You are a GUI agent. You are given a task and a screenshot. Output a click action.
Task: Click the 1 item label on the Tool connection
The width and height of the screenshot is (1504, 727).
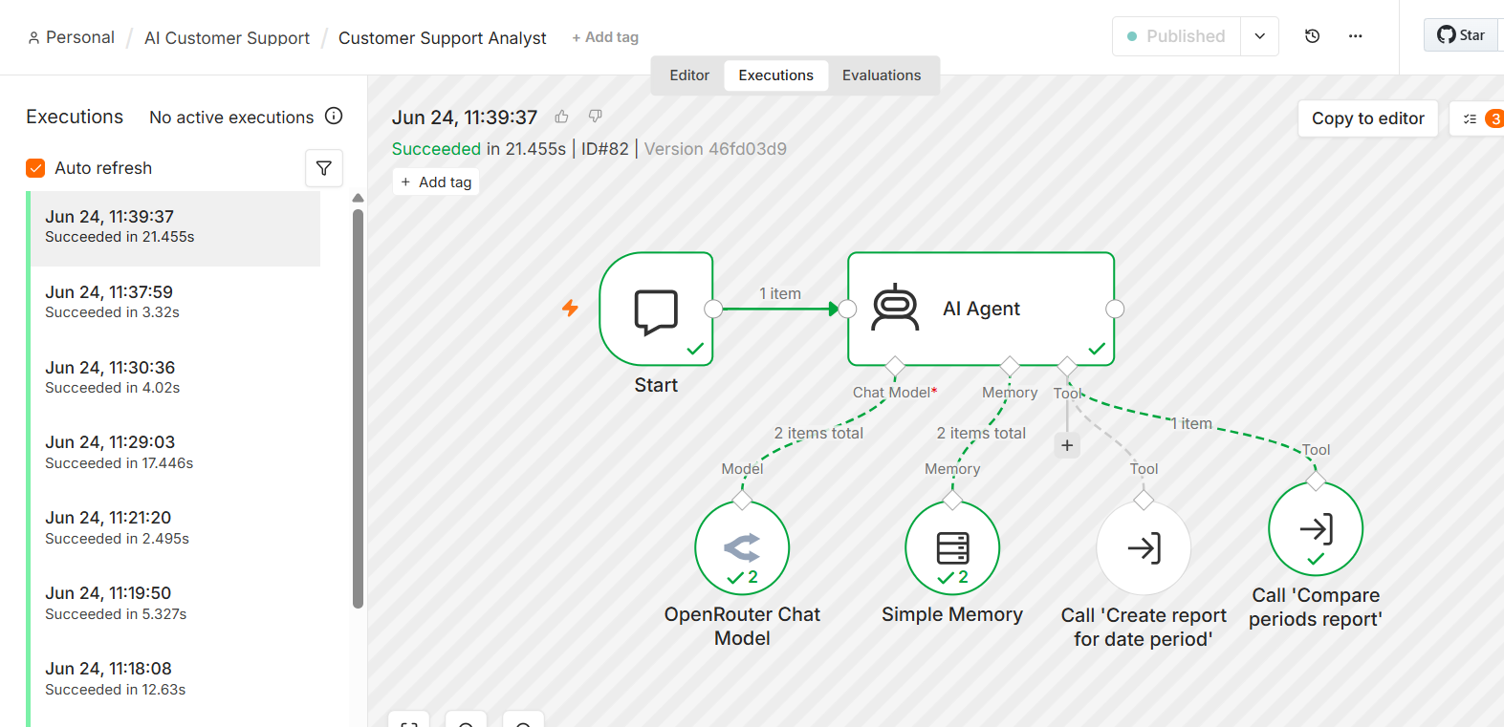(1191, 423)
